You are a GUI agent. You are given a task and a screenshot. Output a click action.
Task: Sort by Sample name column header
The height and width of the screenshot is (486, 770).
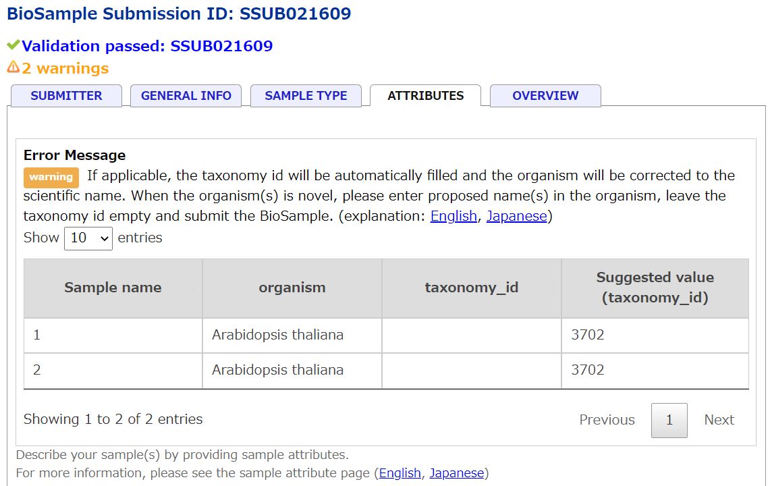point(113,288)
